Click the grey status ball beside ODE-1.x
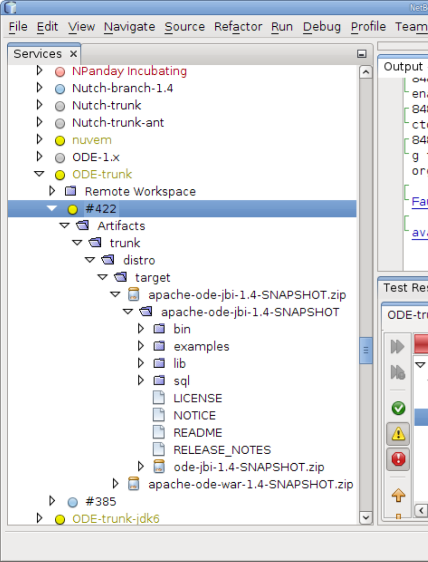This screenshot has height=562, width=428. point(60,158)
